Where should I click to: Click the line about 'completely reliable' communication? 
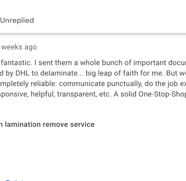(x=93, y=84)
